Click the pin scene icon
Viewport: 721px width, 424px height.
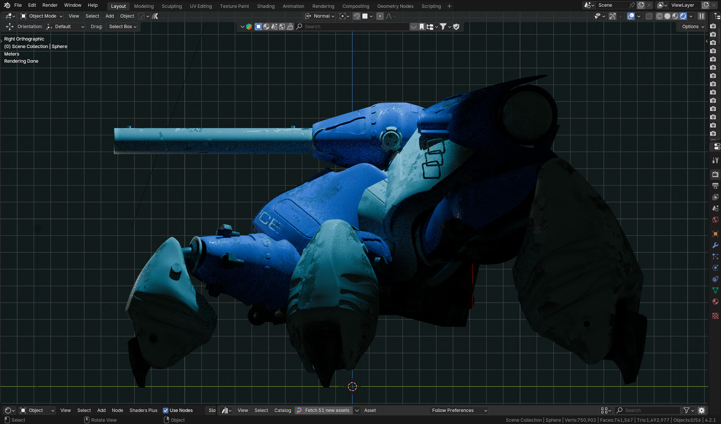(632, 5)
